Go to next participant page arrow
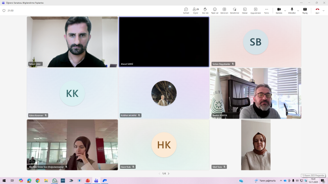The height and width of the screenshot is (184, 328). (x=169, y=173)
